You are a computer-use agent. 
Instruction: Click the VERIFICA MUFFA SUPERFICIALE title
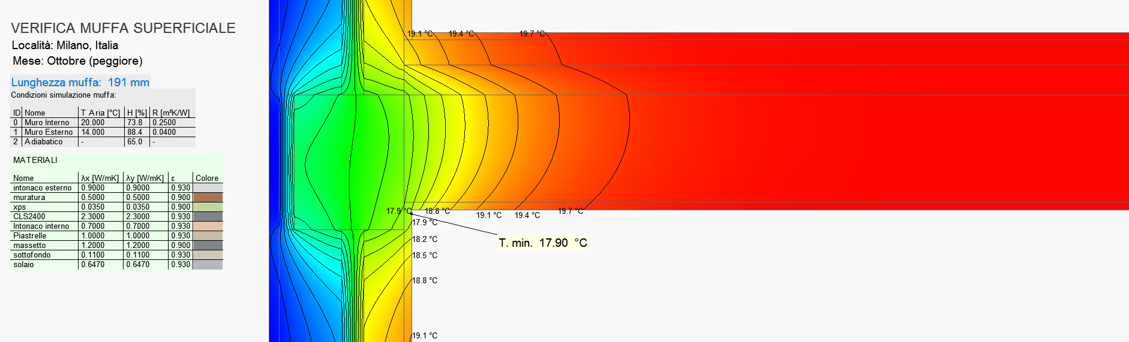point(123,28)
